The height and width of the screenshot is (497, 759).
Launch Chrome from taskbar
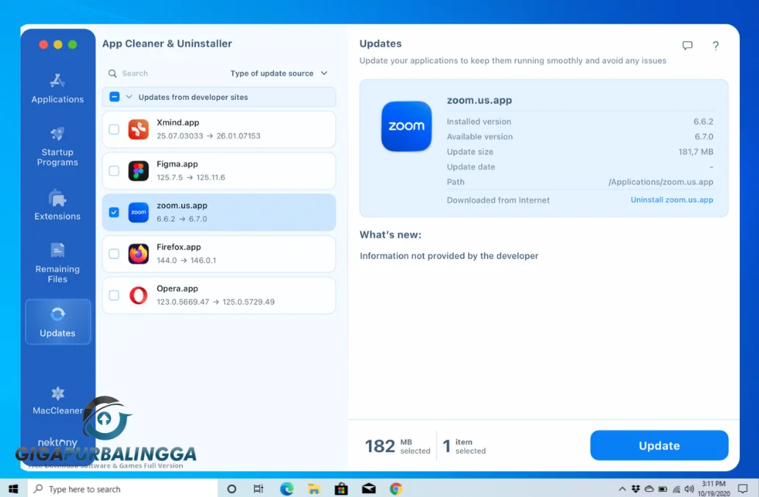coord(396,489)
